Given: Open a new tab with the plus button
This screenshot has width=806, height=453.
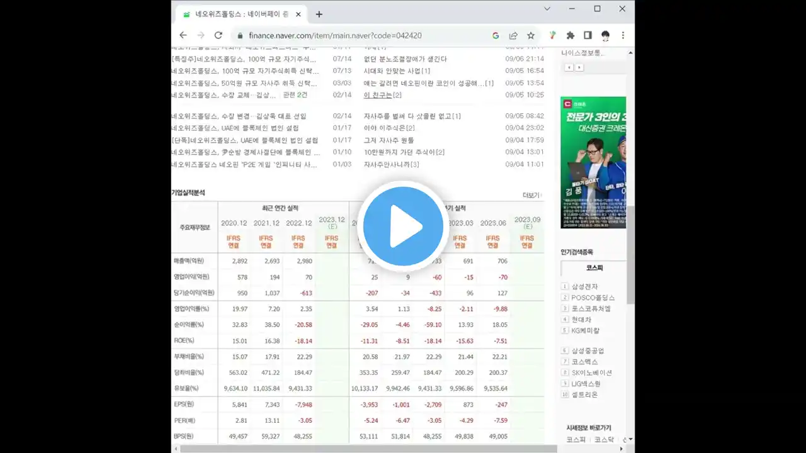Looking at the screenshot, I should (x=319, y=14).
